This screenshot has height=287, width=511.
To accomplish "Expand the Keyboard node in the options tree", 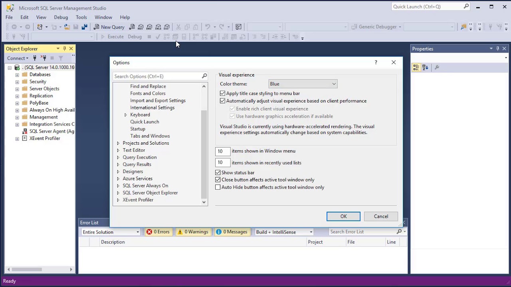I will pos(126,115).
